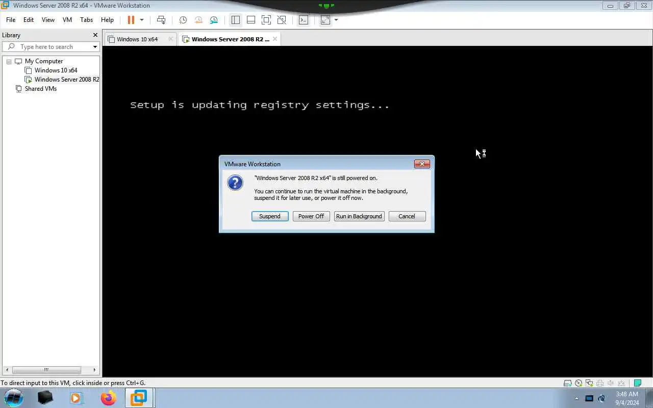Open the Windows Start button
The width and height of the screenshot is (653, 408).
(x=13, y=398)
